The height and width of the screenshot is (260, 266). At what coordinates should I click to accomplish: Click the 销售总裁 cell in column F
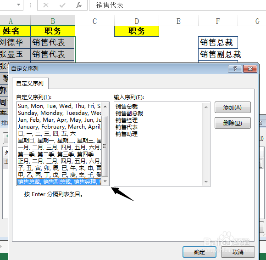pyautogui.click(x=218, y=42)
